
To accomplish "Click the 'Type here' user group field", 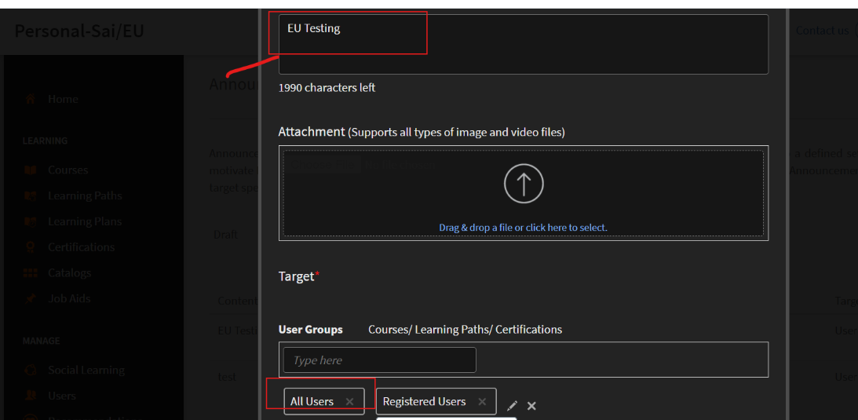I will (x=380, y=360).
